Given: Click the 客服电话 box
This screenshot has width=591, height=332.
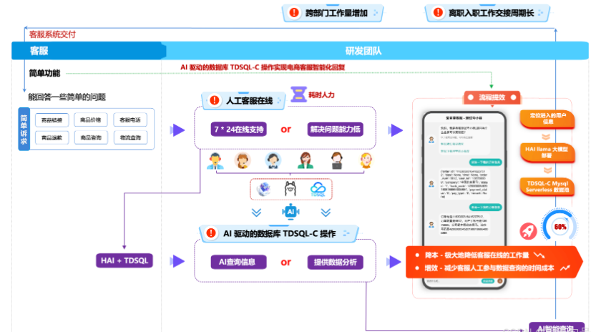Looking at the screenshot, I should 130,119.
